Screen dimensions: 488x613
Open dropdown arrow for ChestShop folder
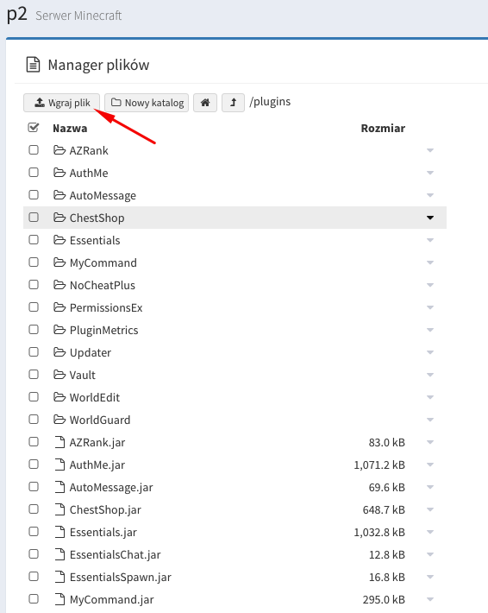click(x=430, y=218)
